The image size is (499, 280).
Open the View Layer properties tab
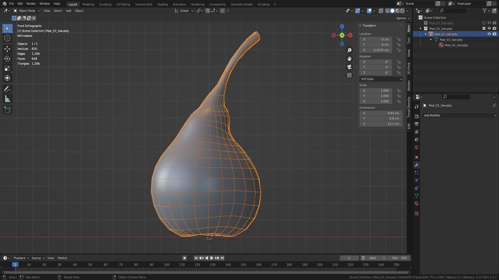pos(417,132)
